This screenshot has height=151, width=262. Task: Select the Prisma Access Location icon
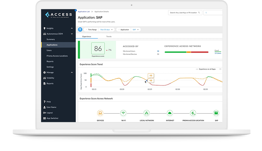click(193, 113)
